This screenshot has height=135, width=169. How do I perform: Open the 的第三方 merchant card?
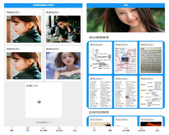[x=44, y=100]
